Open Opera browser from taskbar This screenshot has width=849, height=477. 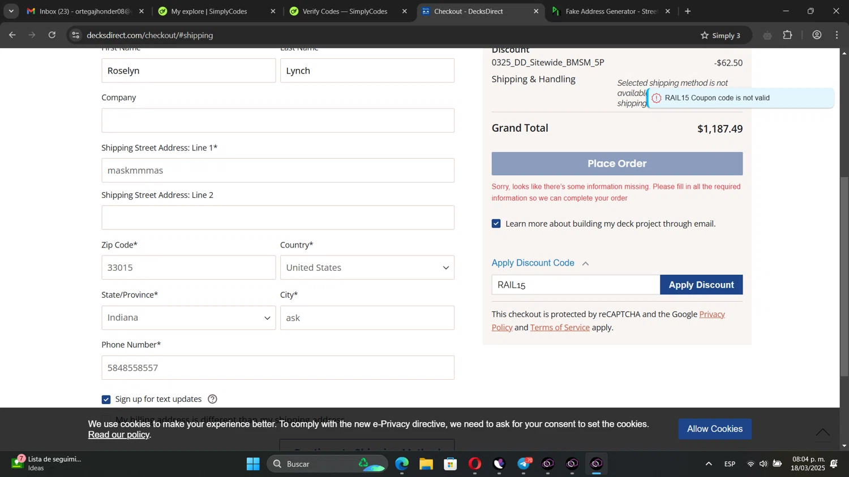click(475, 464)
